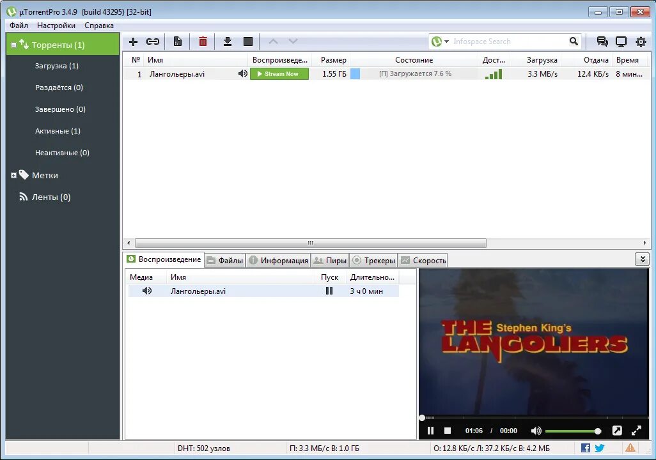The height and width of the screenshot is (460, 656).
Task: Click the speaker icon in the Медиа column
Action: click(x=147, y=291)
